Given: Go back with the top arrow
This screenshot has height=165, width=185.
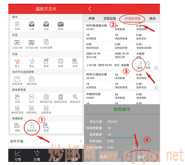Looking at the screenshot, I should pyautogui.click(x=89, y=9).
